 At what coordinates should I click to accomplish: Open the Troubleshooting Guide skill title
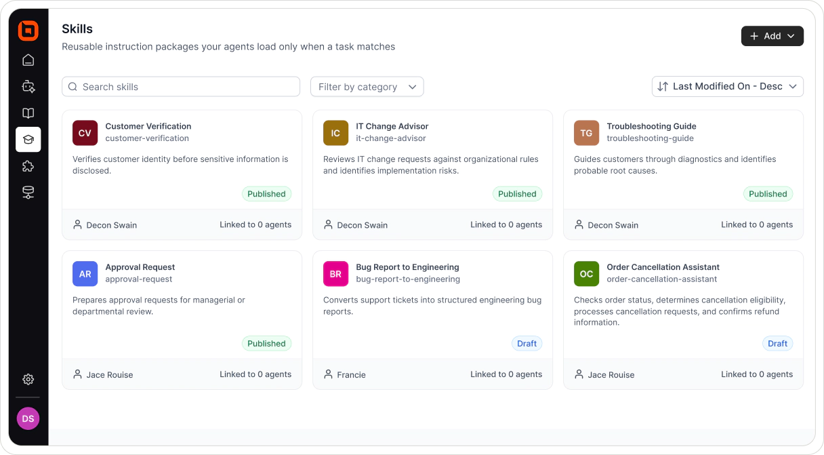click(x=651, y=126)
